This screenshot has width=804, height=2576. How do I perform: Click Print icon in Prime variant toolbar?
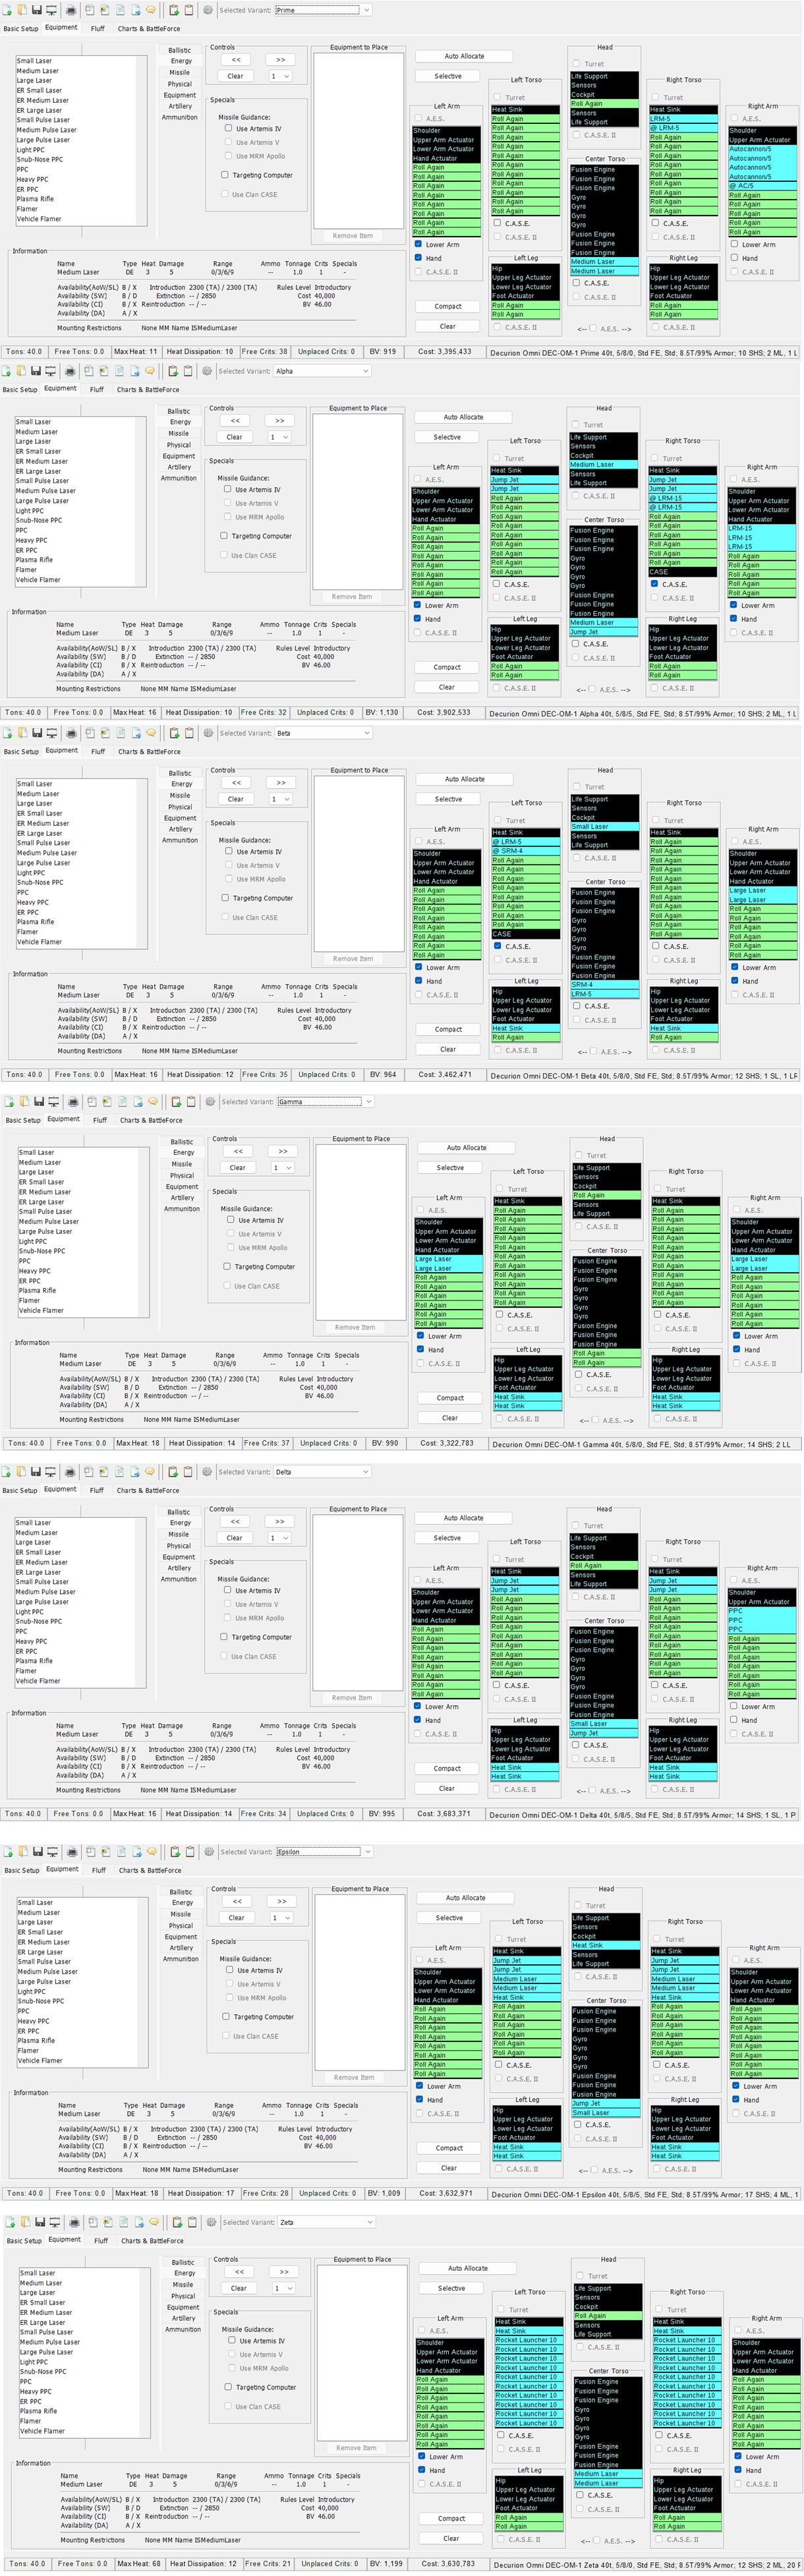pyautogui.click(x=71, y=10)
